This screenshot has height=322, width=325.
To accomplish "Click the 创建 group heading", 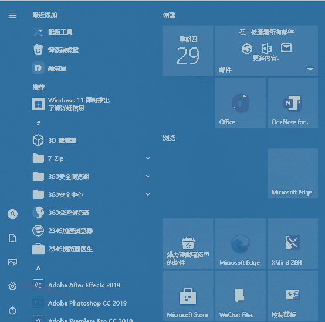I will [169, 15].
